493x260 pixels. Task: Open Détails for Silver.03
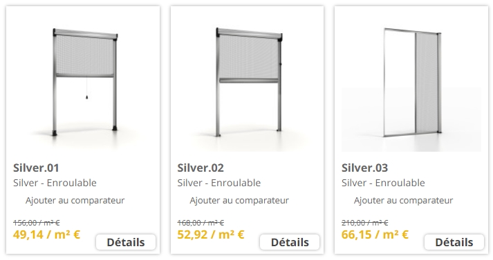click(454, 242)
